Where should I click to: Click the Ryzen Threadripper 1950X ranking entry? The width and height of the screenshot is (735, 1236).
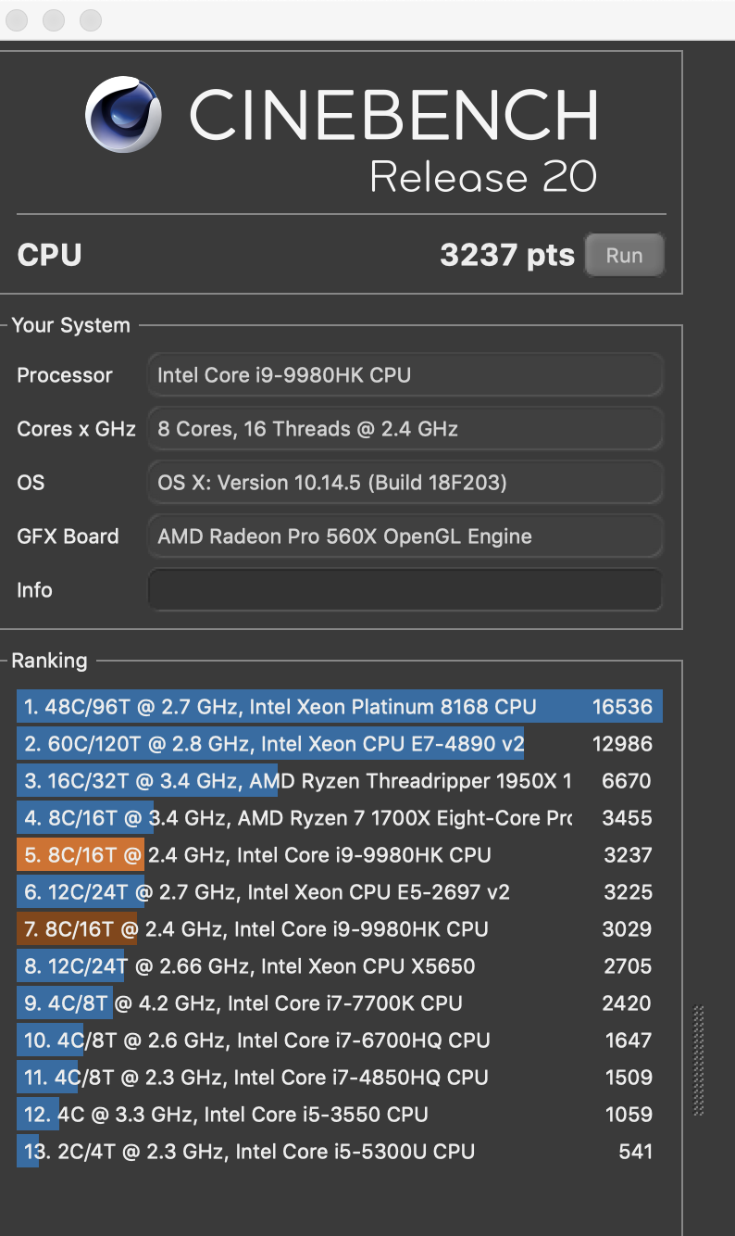[339, 781]
